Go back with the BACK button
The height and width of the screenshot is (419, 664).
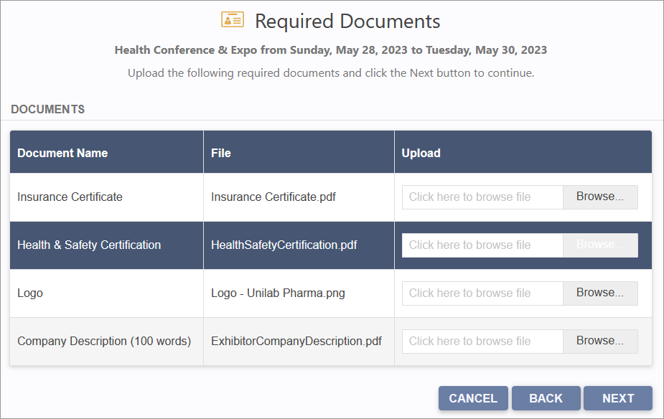[546, 398]
